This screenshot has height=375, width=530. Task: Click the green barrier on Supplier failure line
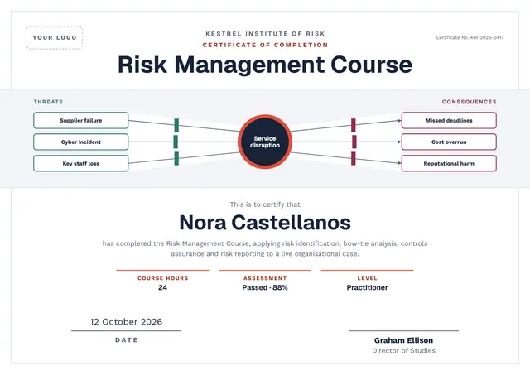176,125
